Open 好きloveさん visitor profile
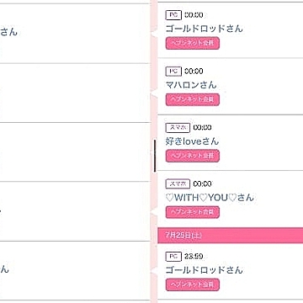303x303 pixels. (192, 141)
